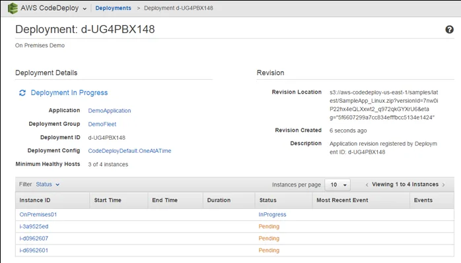Click the AWS CodeDeploy logo icon

[x=13, y=8]
